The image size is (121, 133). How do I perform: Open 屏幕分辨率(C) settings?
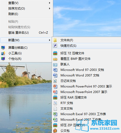[x=26, y=48]
